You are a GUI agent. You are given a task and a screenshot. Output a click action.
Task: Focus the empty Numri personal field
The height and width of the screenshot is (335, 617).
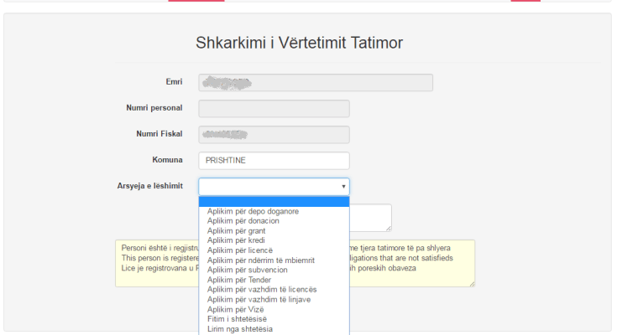[274, 108]
